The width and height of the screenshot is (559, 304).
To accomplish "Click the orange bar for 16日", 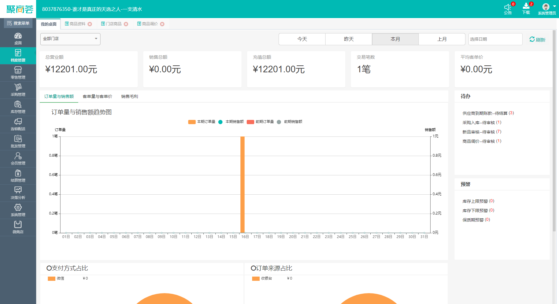I will coord(242,184).
